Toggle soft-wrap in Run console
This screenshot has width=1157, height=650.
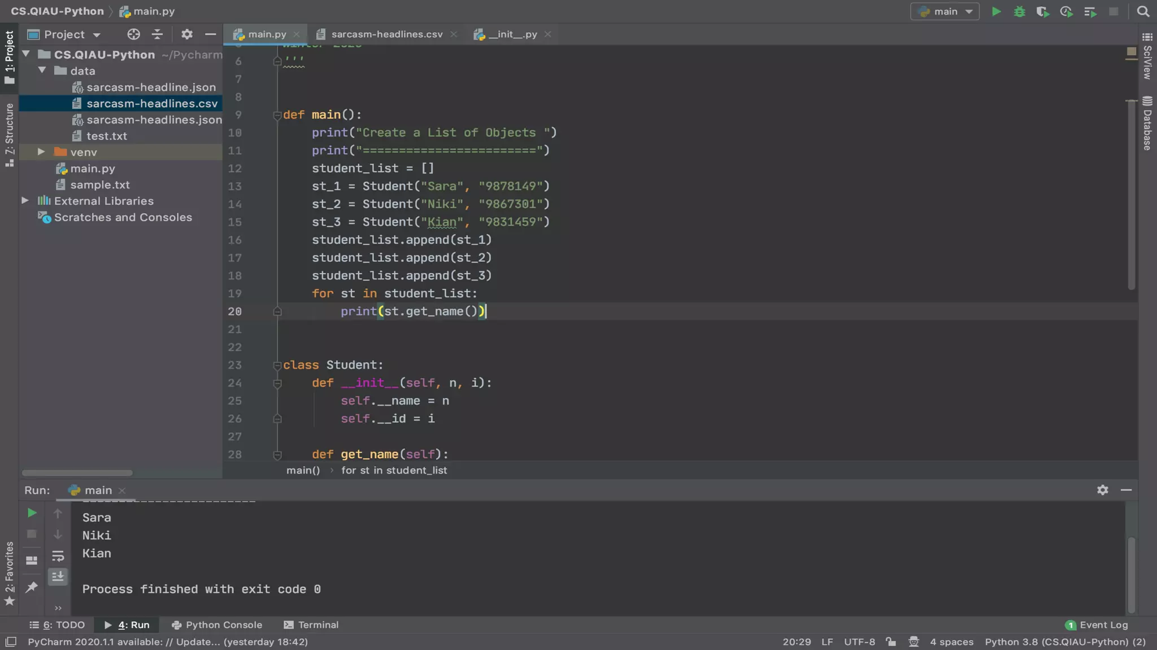click(x=58, y=556)
